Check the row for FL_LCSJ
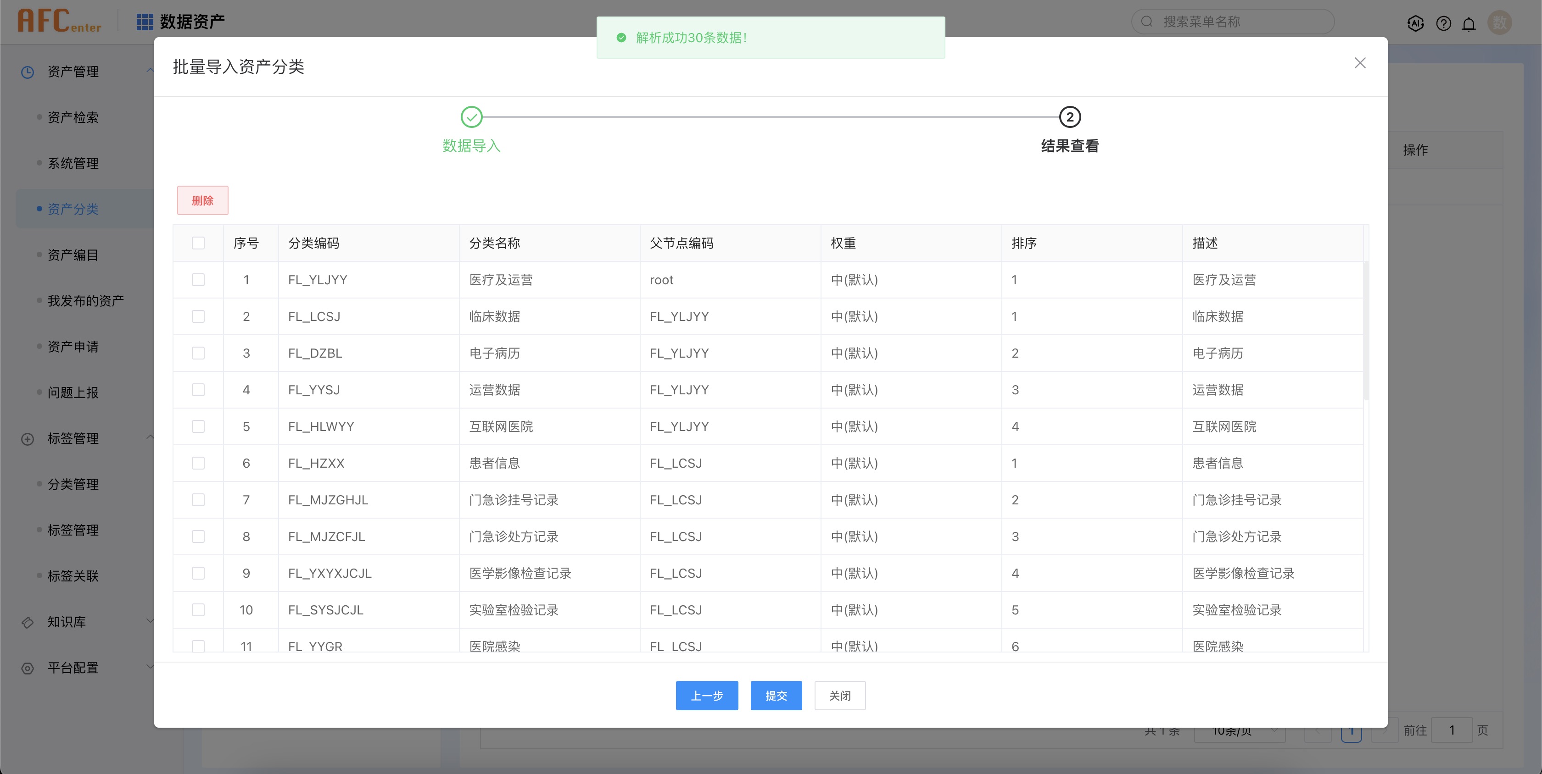 click(198, 316)
